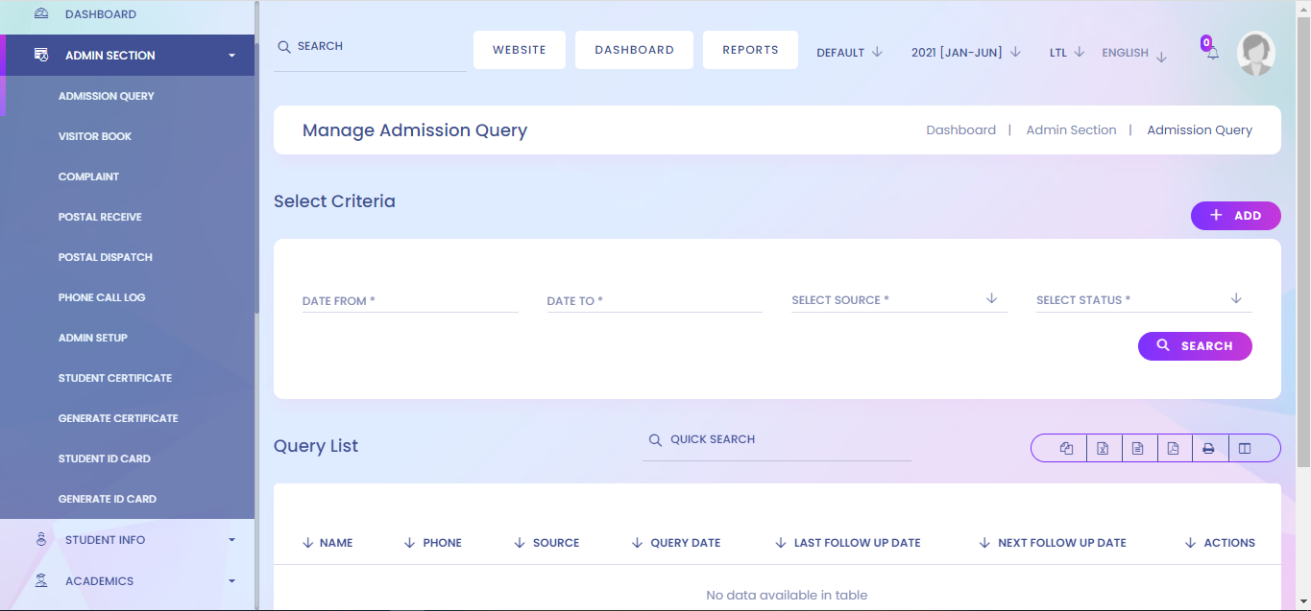Open the 2021 [JAN-JUN] session dropdown
The width and height of the screenshot is (1311, 611).
[x=964, y=52]
